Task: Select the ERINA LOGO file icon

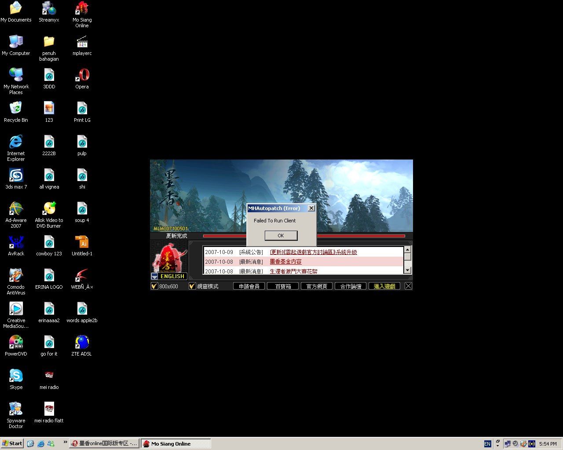Action: pos(49,279)
